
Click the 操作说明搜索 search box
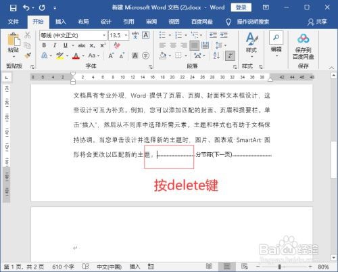(x=253, y=22)
